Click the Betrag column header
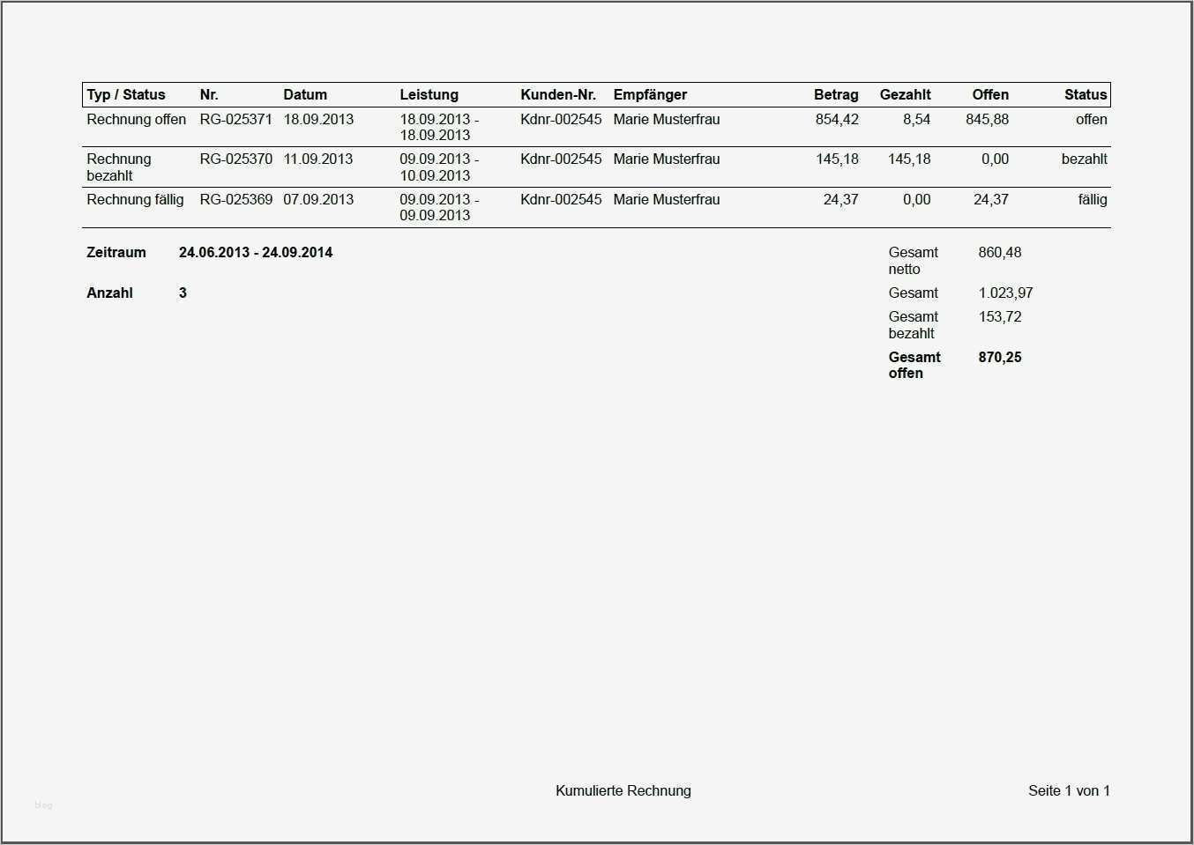The height and width of the screenshot is (845, 1194). (836, 95)
